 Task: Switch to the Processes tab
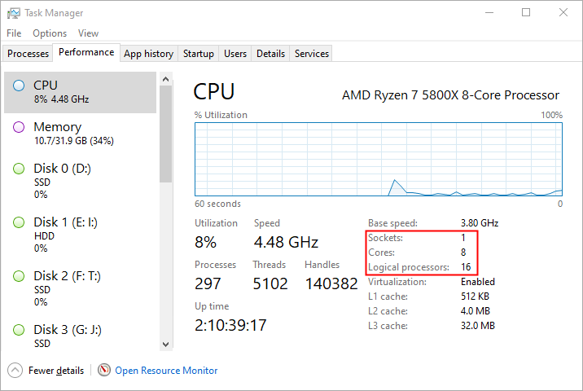click(28, 54)
